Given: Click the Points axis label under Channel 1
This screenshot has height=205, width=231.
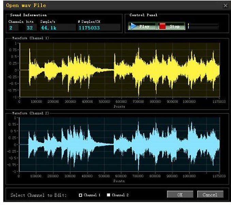Looking at the screenshot, I should point(119,106).
